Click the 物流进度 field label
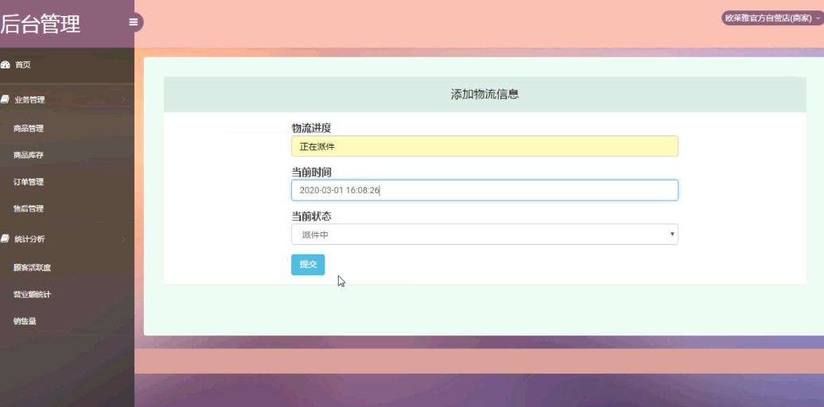The image size is (824, 407). pyautogui.click(x=311, y=128)
